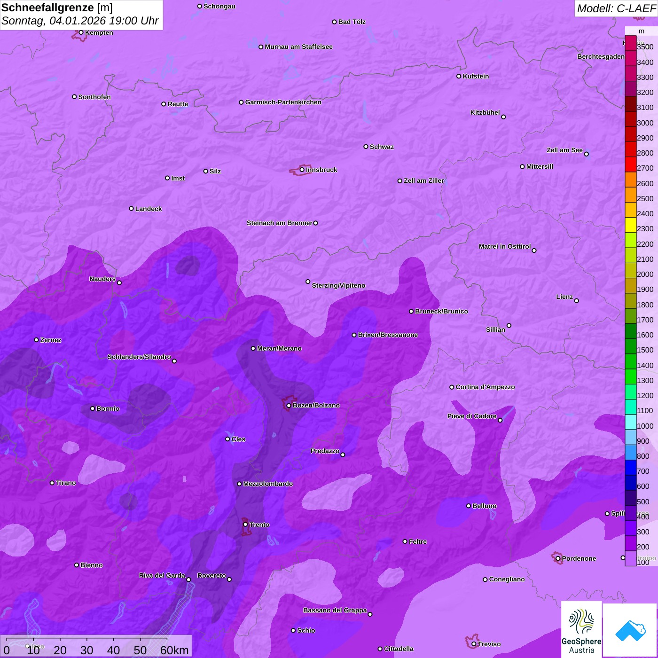The width and height of the screenshot is (658, 658).
Task: Click the Schongau marker dot
Action: 200,6
